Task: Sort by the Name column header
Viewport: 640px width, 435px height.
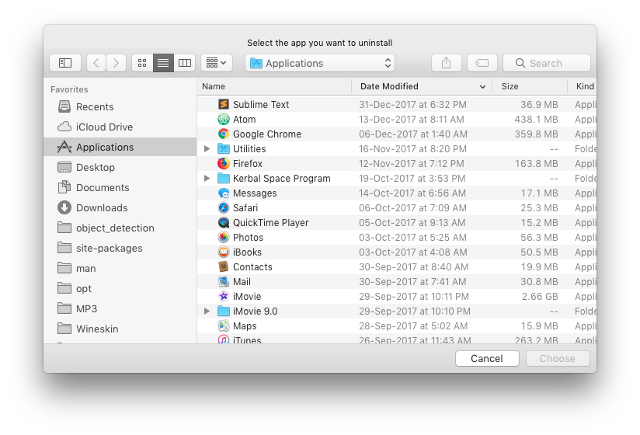Action: coord(274,86)
